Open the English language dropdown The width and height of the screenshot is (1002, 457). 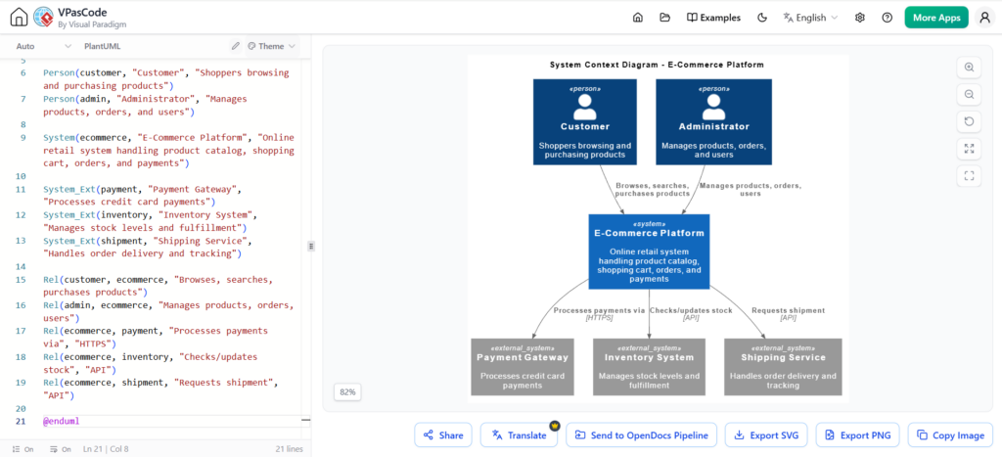pyautogui.click(x=810, y=18)
